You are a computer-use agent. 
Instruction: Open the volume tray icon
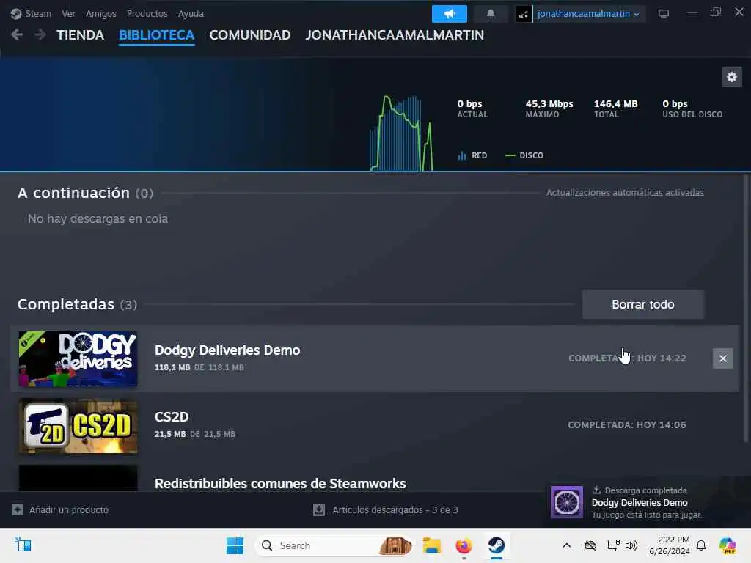[x=631, y=545]
